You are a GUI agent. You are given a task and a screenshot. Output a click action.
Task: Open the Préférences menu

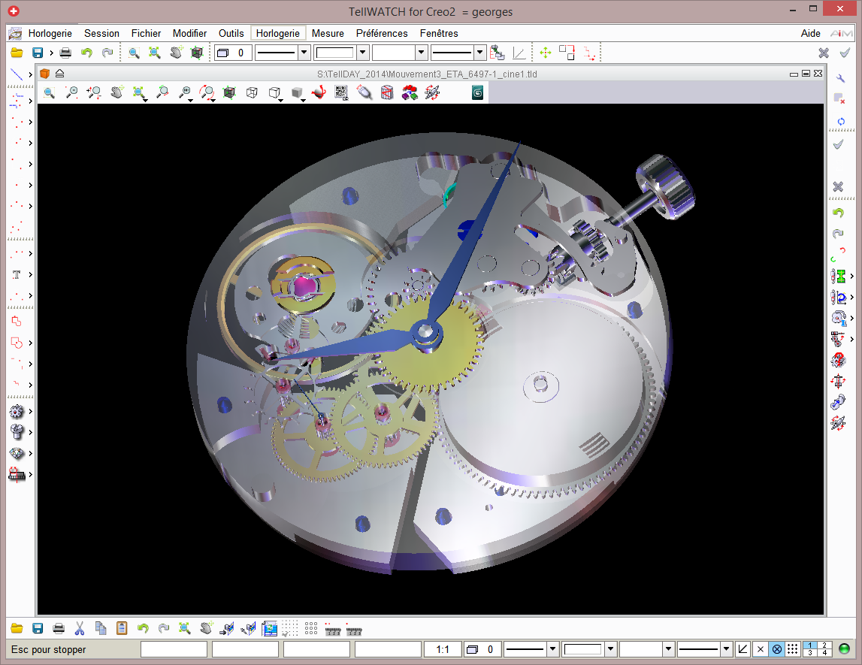click(382, 33)
